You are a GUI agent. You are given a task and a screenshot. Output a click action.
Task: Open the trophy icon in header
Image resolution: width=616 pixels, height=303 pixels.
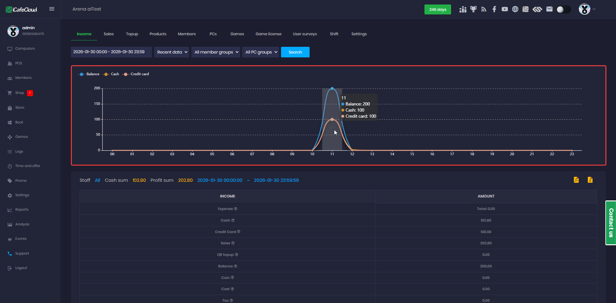click(473, 9)
